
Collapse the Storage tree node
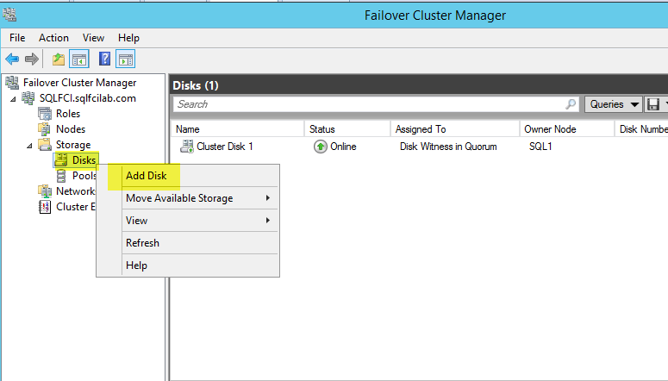pos(29,146)
